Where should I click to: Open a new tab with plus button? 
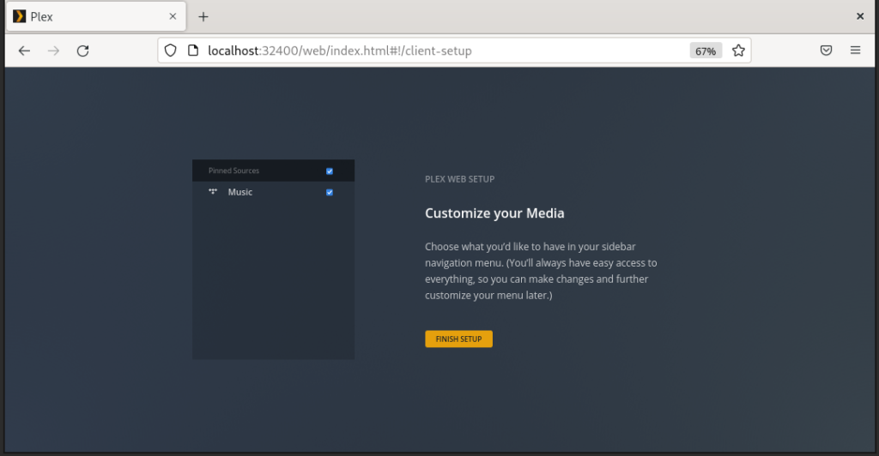click(x=203, y=17)
